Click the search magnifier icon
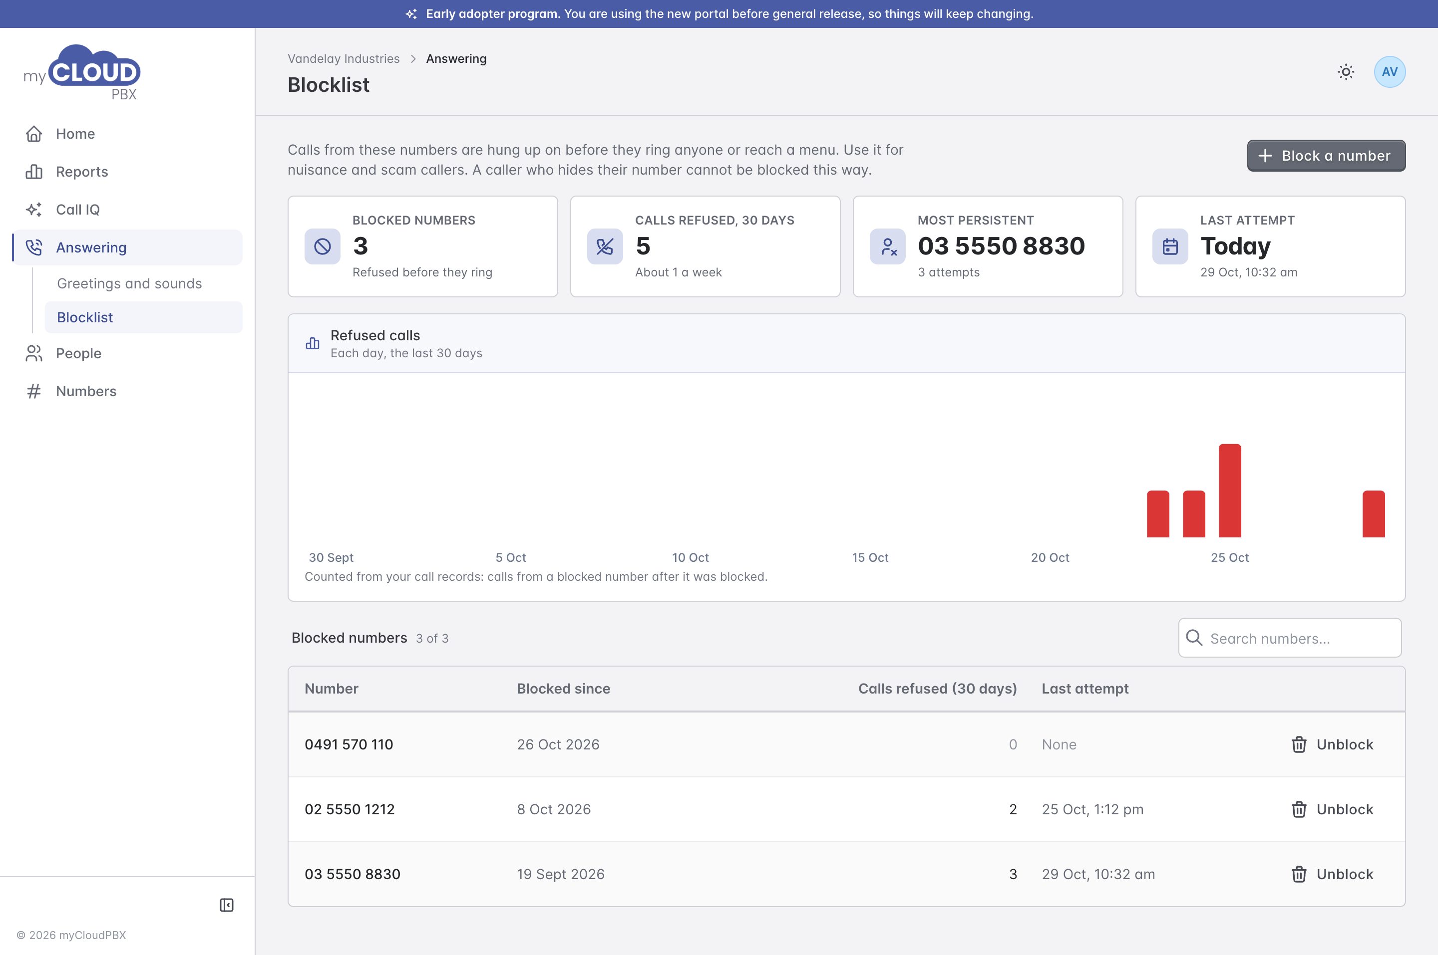The height and width of the screenshot is (955, 1438). (x=1194, y=638)
